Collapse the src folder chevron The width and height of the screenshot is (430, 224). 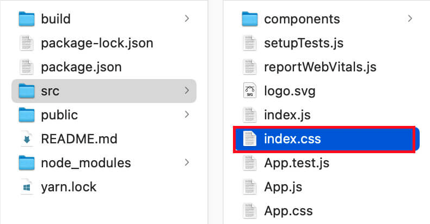(x=187, y=90)
